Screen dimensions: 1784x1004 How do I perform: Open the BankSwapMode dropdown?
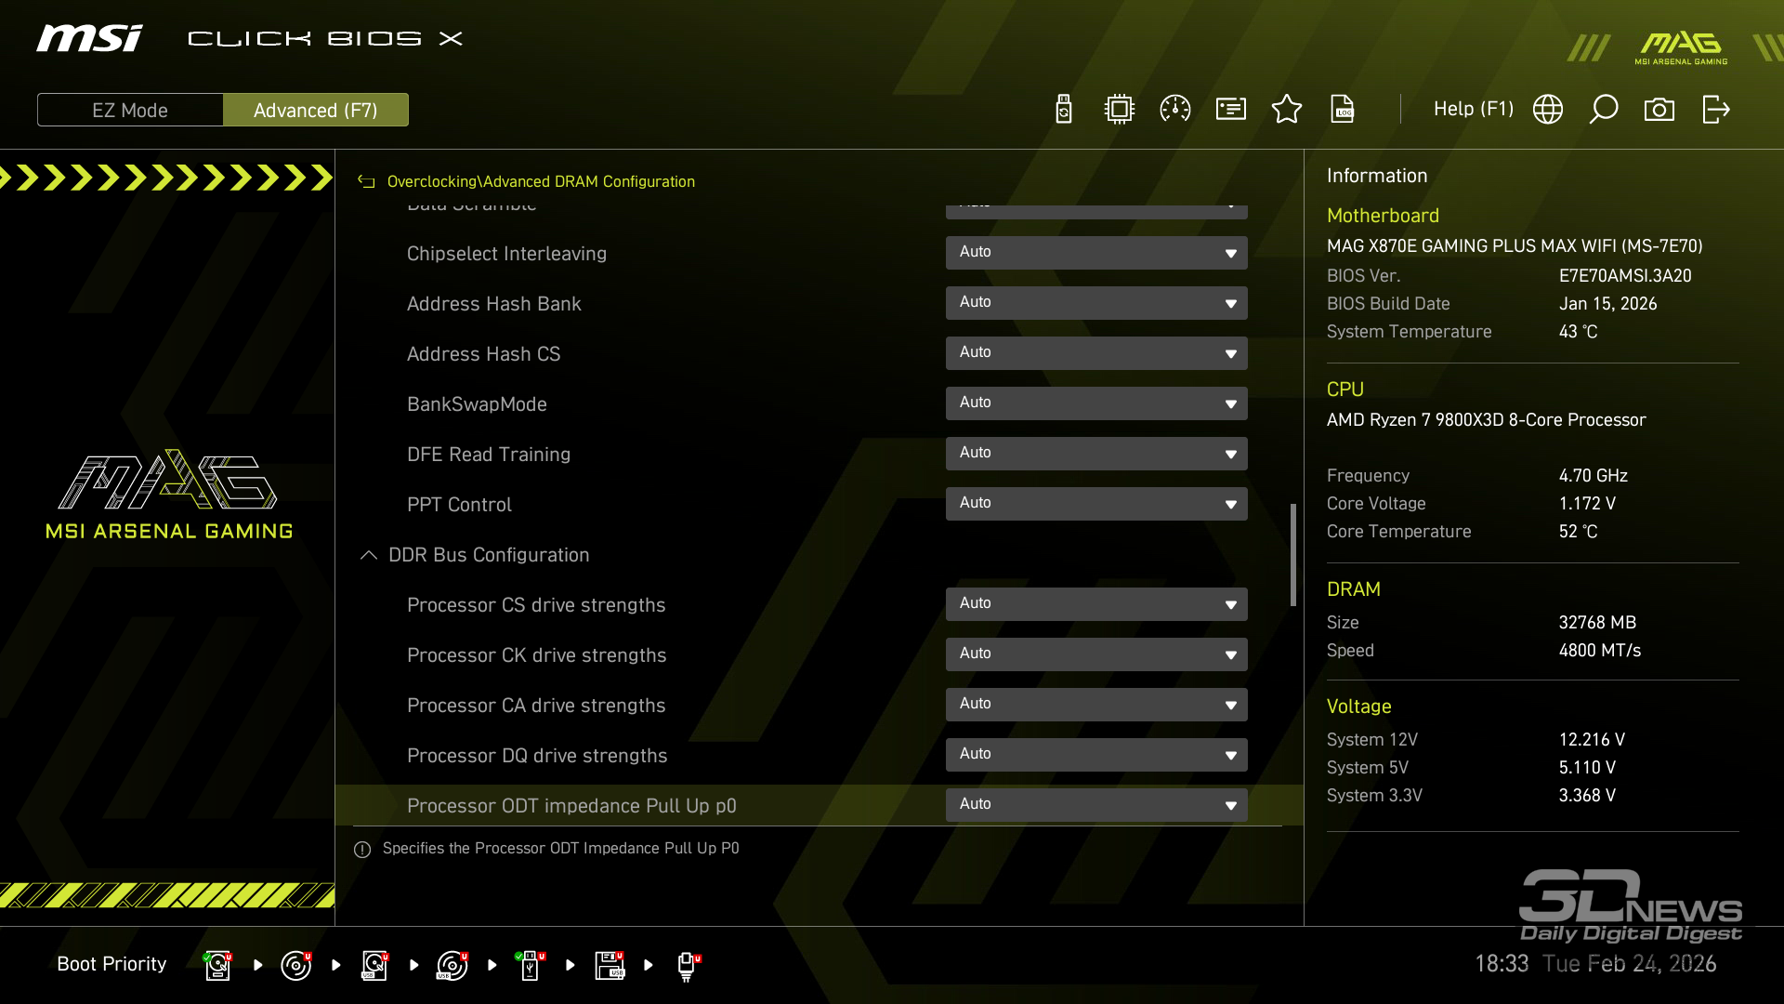[x=1096, y=403]
